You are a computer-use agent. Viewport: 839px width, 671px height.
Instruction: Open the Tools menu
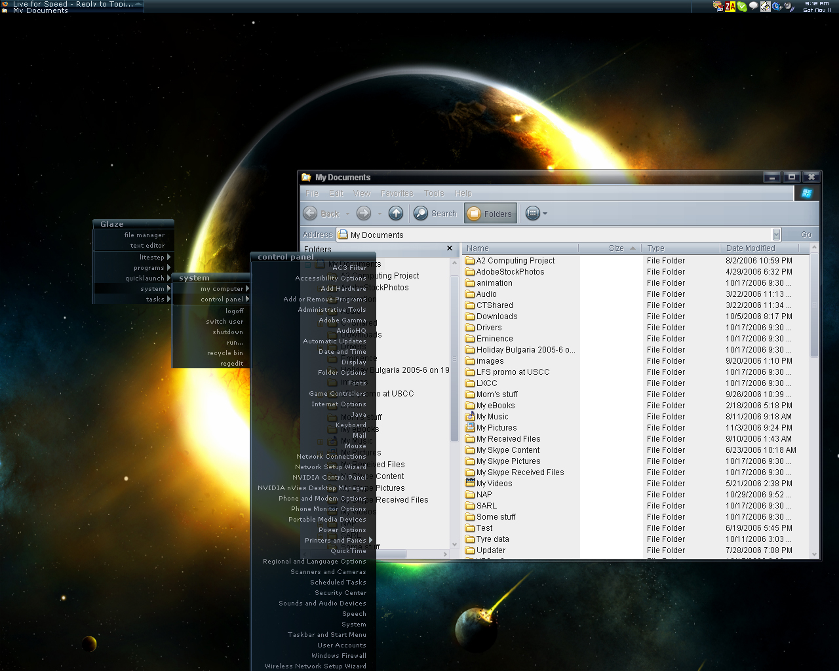(434, 193)
